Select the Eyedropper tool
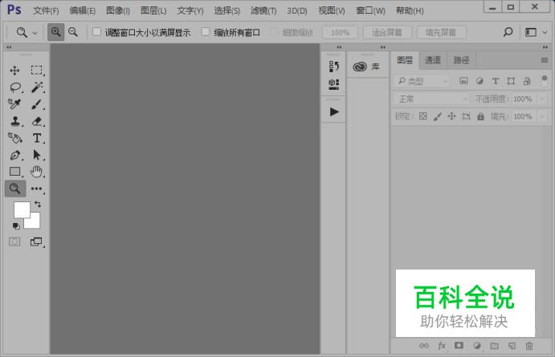This screenshot has width=555, height=357. (14, 104)
